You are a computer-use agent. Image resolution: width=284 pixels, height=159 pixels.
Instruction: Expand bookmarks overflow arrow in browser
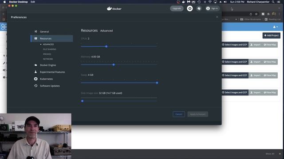pyautogui.click(x=236, y=19)
